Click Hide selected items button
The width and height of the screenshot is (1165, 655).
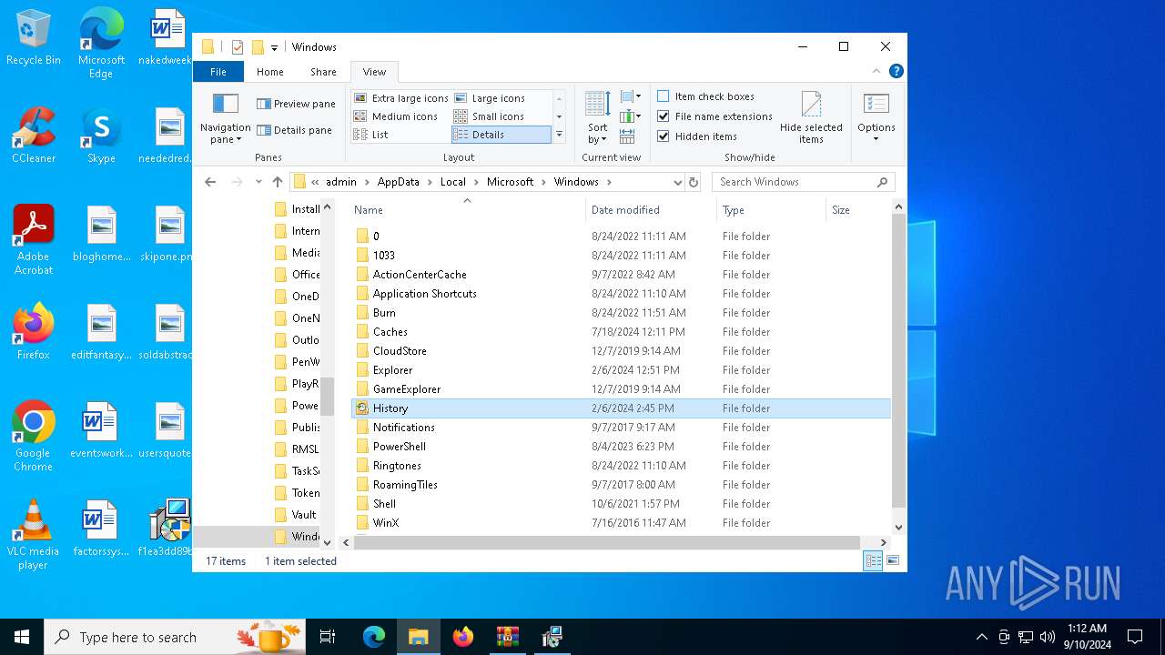point(811,117)
